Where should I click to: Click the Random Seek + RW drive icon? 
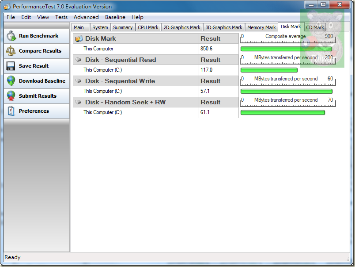pos(78,102)
